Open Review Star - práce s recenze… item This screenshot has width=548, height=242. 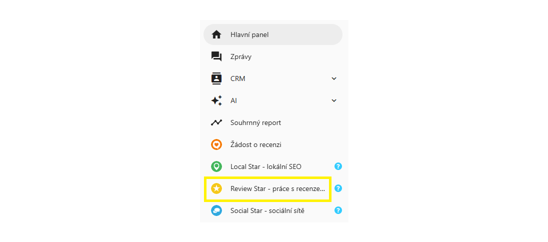[277, 188]
